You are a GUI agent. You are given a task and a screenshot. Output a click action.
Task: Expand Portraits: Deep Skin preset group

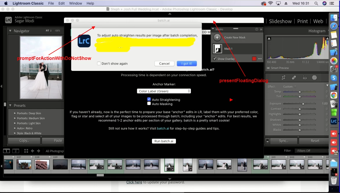(x=15, y=113)
